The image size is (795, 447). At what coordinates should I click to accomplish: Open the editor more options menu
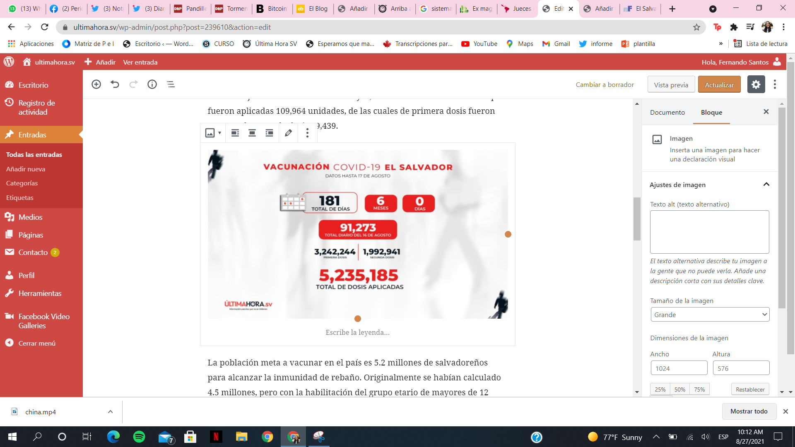(775, 84)
